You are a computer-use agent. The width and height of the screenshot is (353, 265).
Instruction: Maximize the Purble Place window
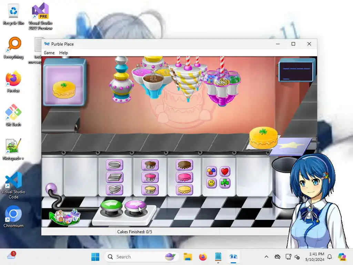(293, 44)
